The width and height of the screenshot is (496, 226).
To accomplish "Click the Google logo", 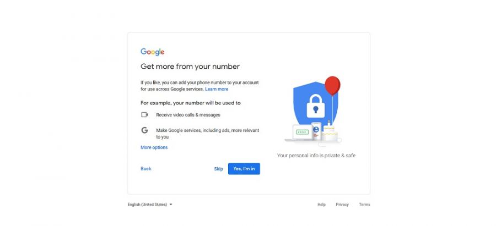I will (x=153, y=52).
